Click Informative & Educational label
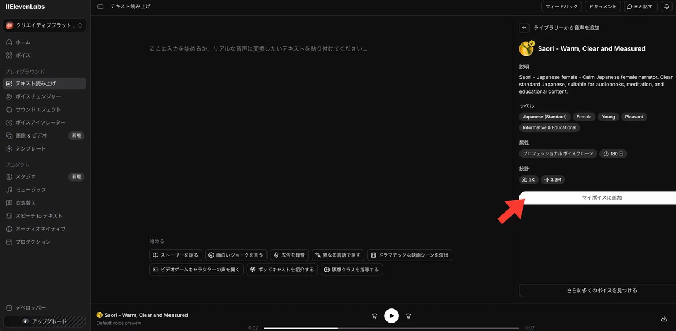 [x=550, y=127]
